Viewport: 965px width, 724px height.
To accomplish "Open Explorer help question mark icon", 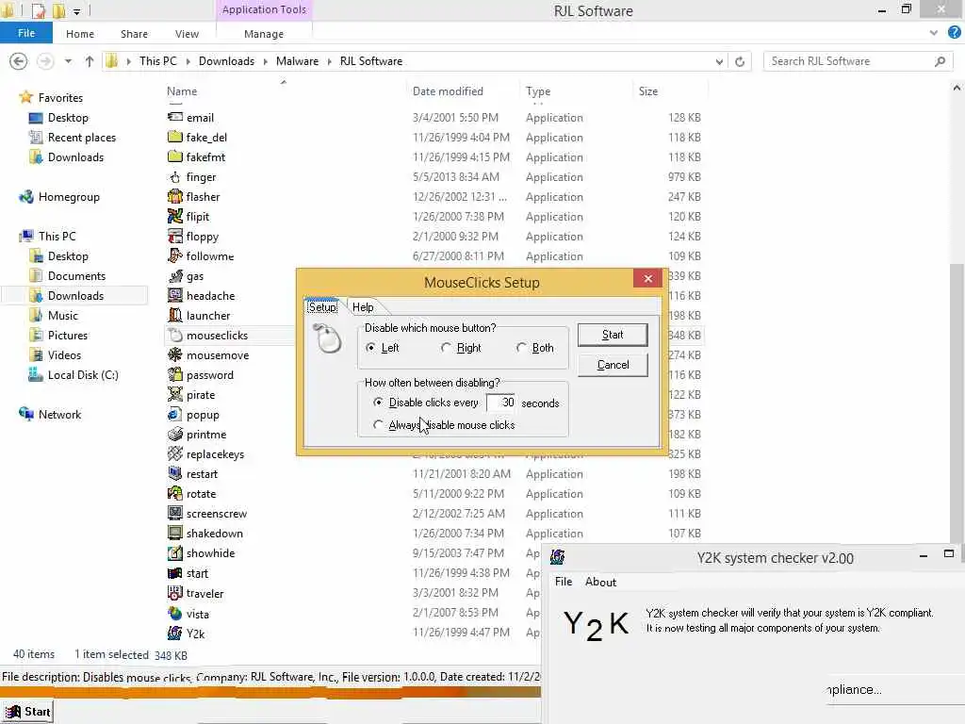I will tap(954, 33).
